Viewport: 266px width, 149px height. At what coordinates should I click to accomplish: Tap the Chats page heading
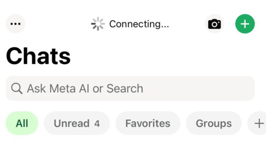tap(38, 56)
